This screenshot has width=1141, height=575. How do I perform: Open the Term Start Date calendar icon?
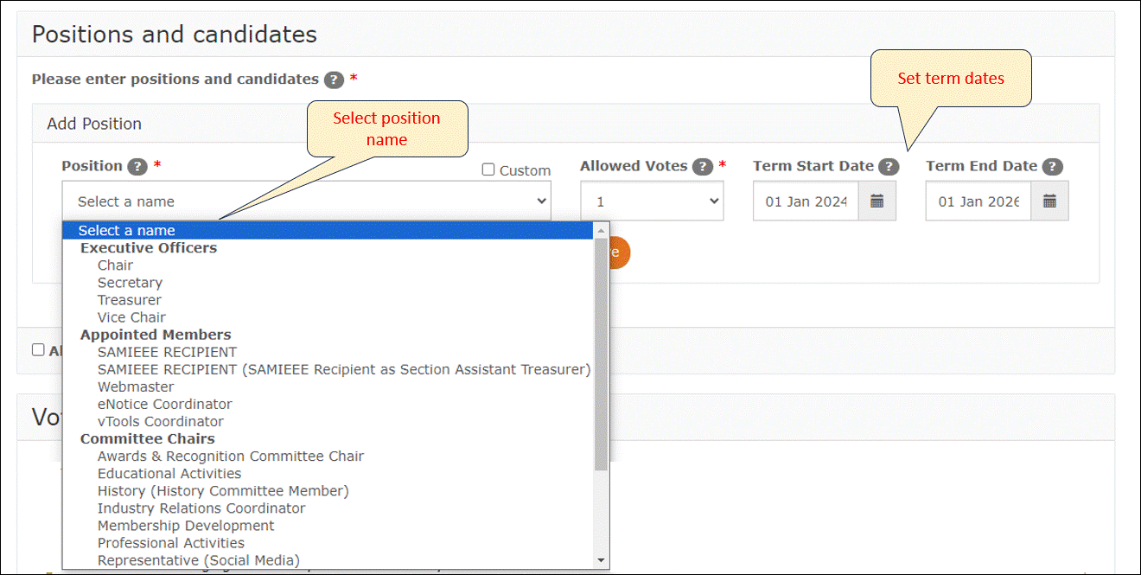(876, 201)
